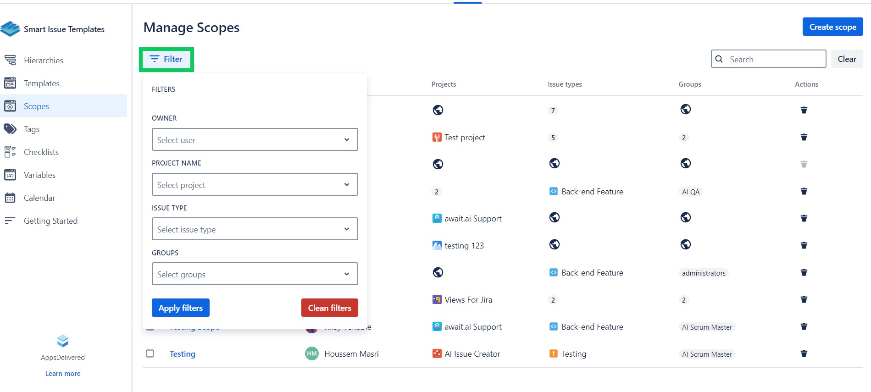Click the Hierarchies icon in sidebar
Image resolution: width=871 pixels, height=392 pixels.
coord(10,60)
